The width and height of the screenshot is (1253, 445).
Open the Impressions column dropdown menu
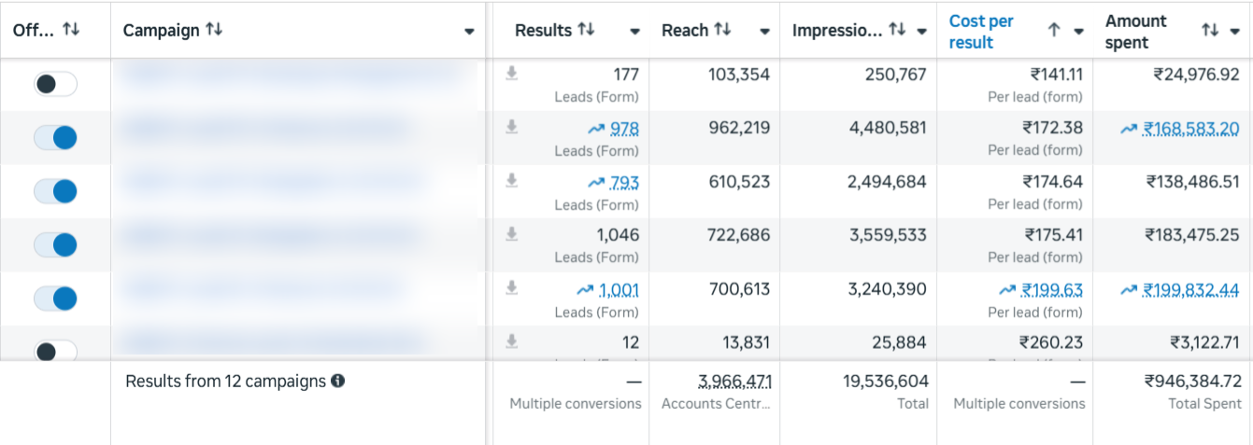click(921, 32)
